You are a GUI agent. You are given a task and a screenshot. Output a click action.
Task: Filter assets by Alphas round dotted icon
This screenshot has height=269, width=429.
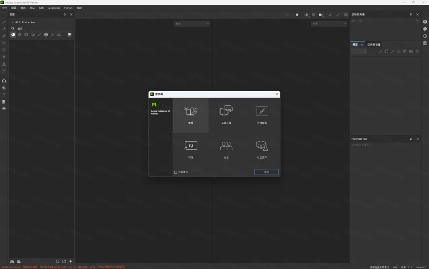pos(46,35)
